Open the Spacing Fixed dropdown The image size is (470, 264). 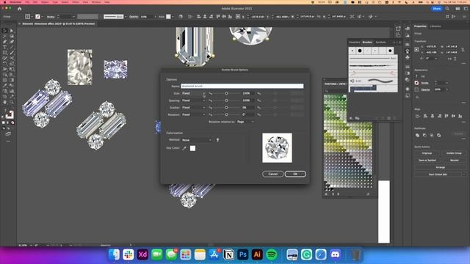(193, 100)
